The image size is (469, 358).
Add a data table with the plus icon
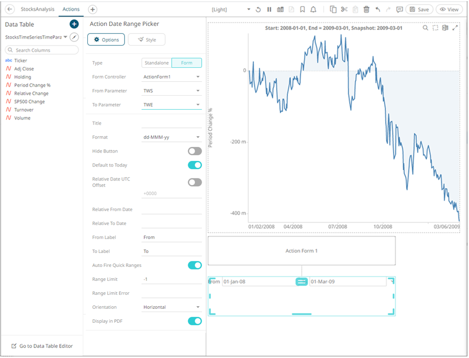click(74, 24)
